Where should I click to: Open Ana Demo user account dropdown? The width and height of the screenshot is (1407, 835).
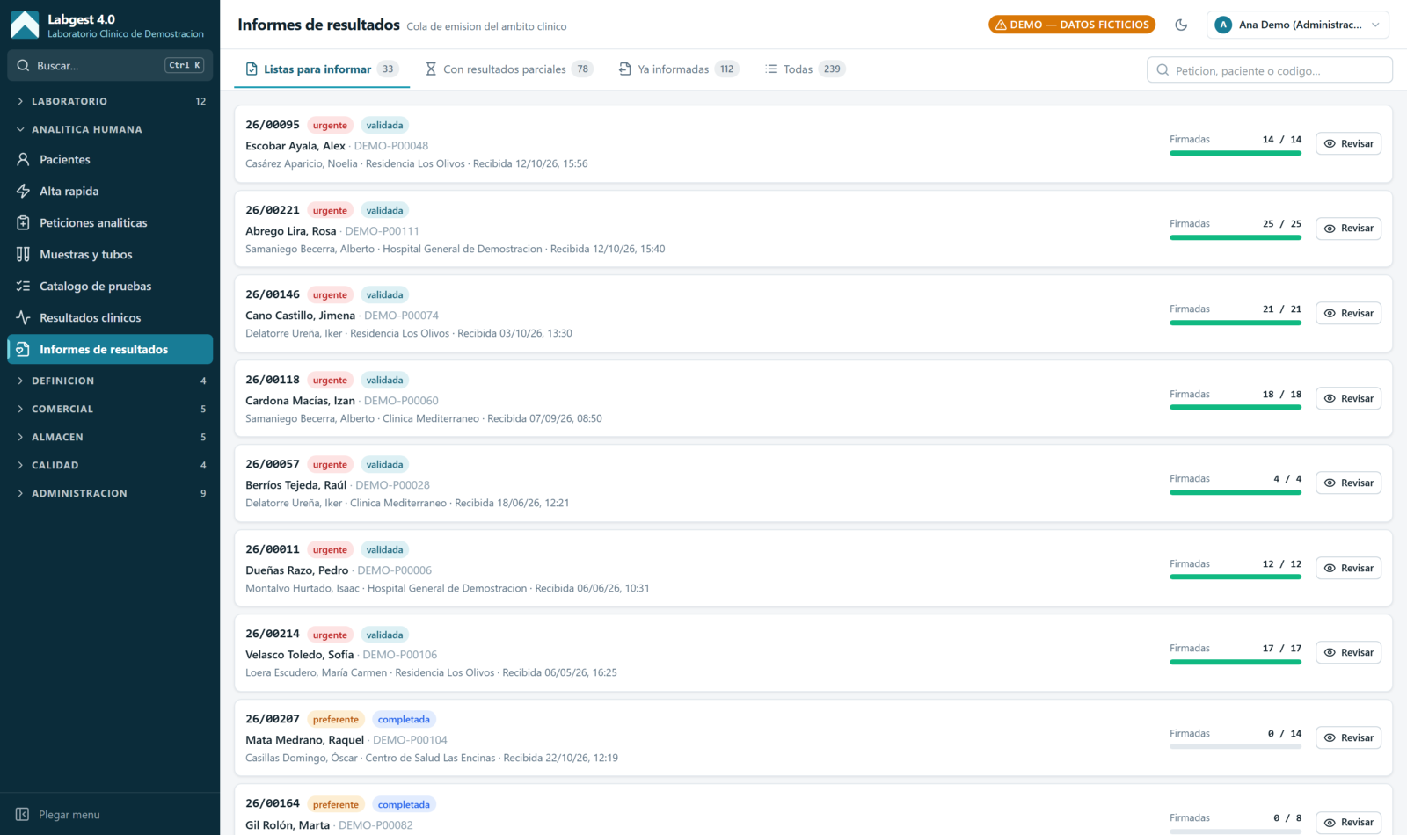click(x=1298, y=25)
